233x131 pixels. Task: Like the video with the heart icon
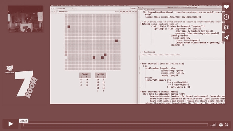[x=226, y=7]
